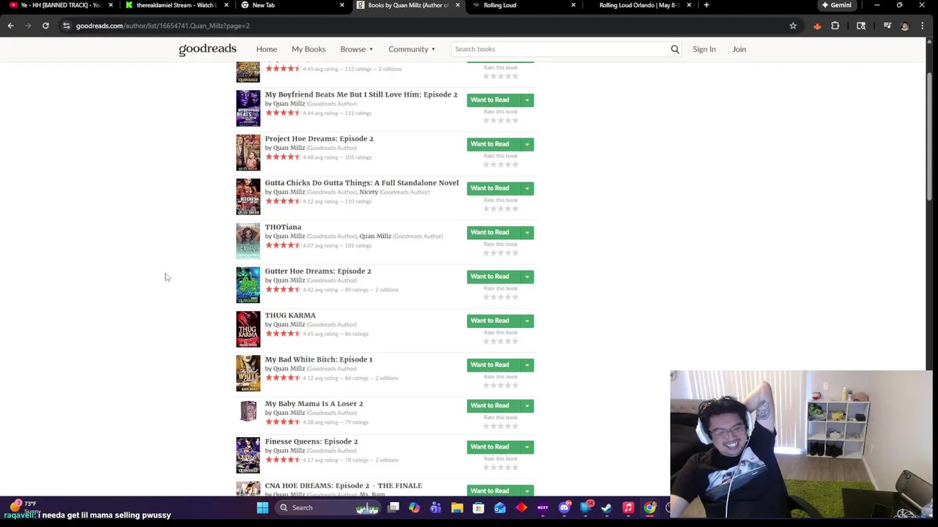Open shelf dropdown arrow for THOTiana
The width and height of the screenshot is (938, 527).
point(527,233)
